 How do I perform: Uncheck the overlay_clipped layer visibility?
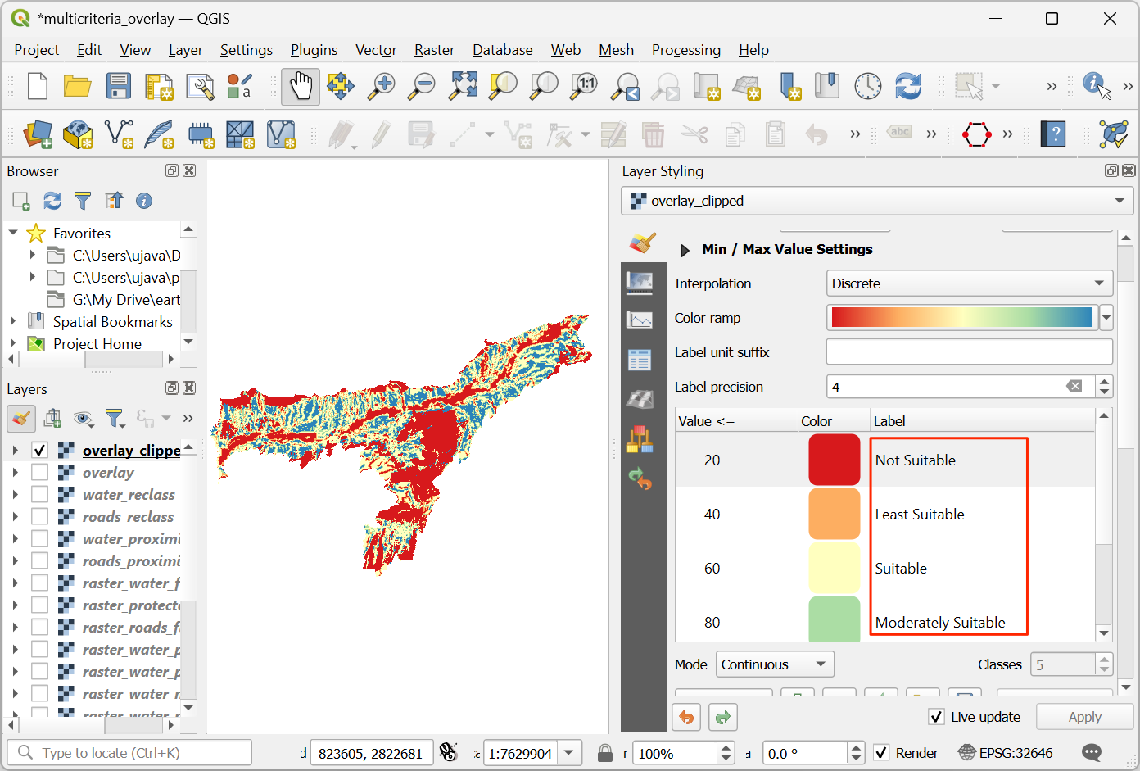[39, 451]
